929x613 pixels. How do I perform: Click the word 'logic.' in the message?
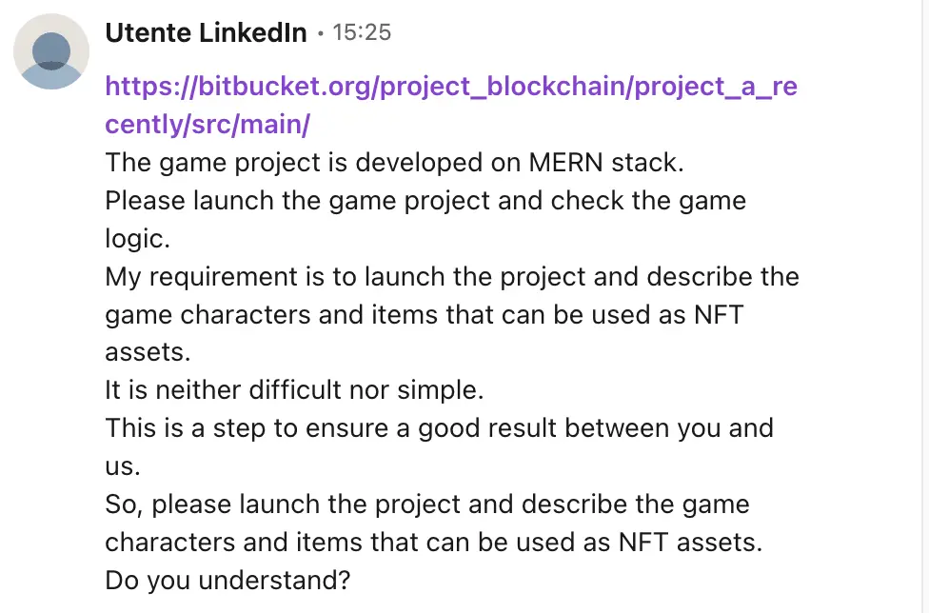click(137, 239)
